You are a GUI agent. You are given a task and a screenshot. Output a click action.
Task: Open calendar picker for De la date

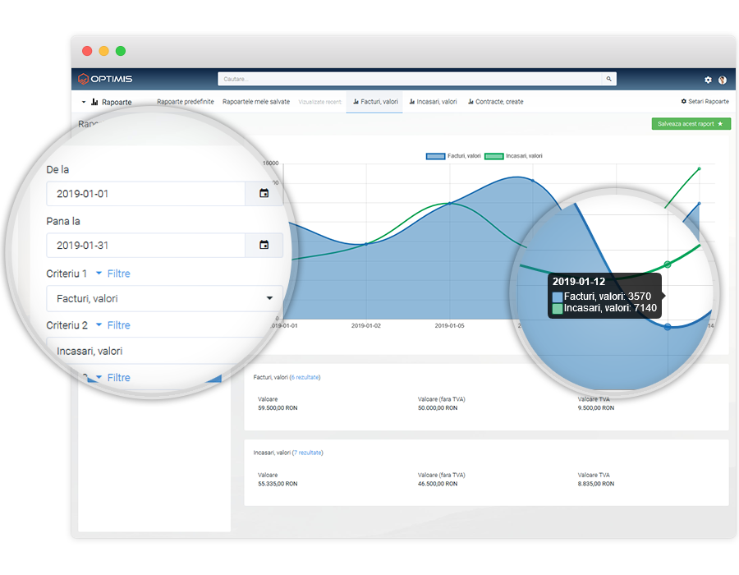264,194
